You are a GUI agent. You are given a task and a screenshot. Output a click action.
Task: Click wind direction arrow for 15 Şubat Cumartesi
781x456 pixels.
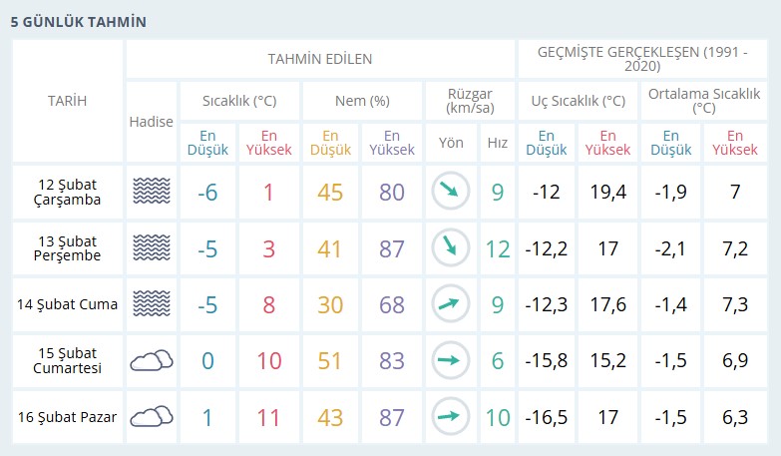click(450, 360)
